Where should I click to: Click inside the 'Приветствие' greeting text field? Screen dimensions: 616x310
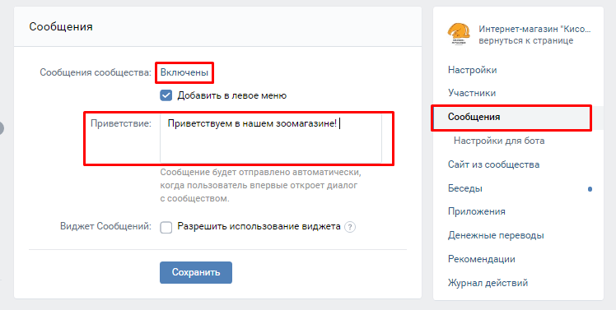(271, 138)
